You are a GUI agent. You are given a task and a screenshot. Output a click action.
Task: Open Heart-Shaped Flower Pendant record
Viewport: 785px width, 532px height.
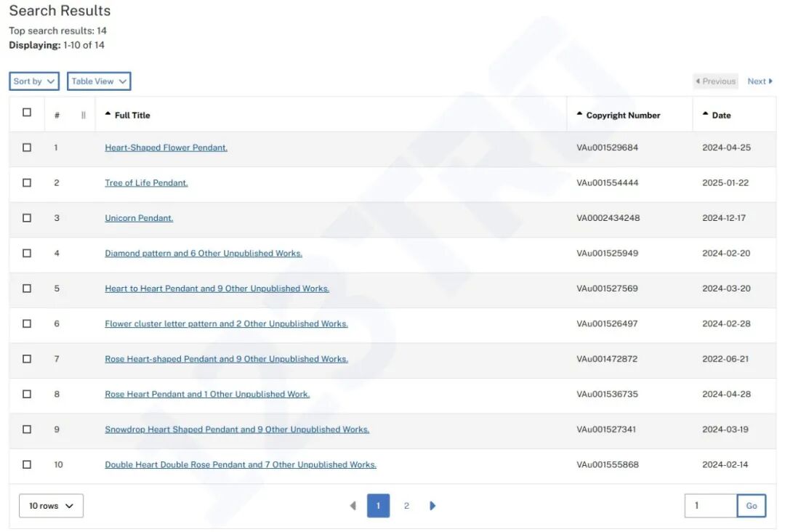[x=166, y=148]
